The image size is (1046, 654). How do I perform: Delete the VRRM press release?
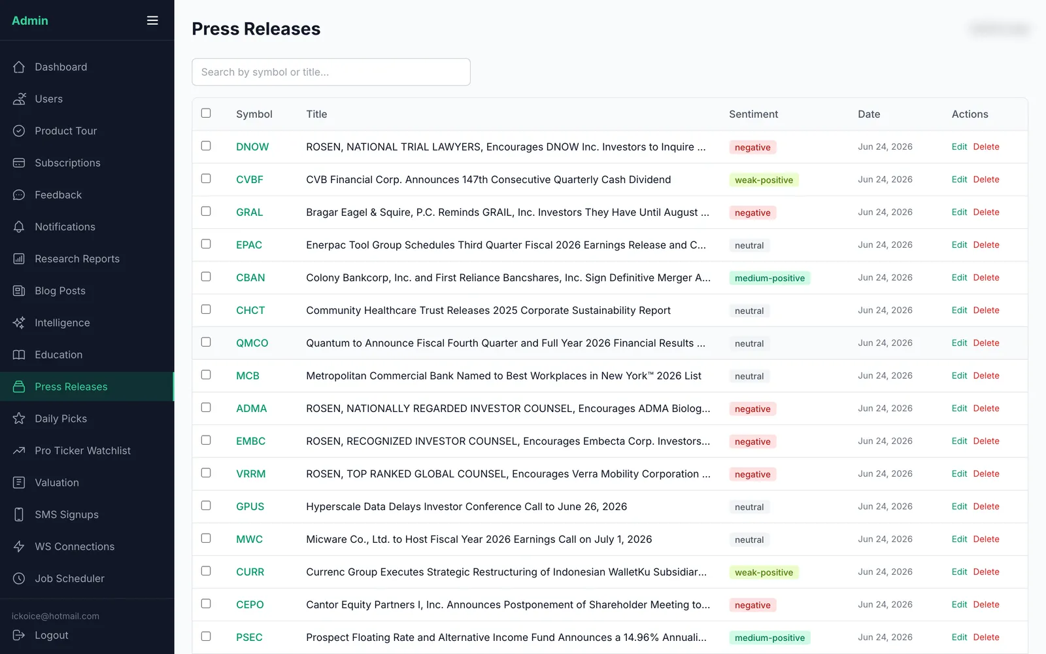pos(986,473)
